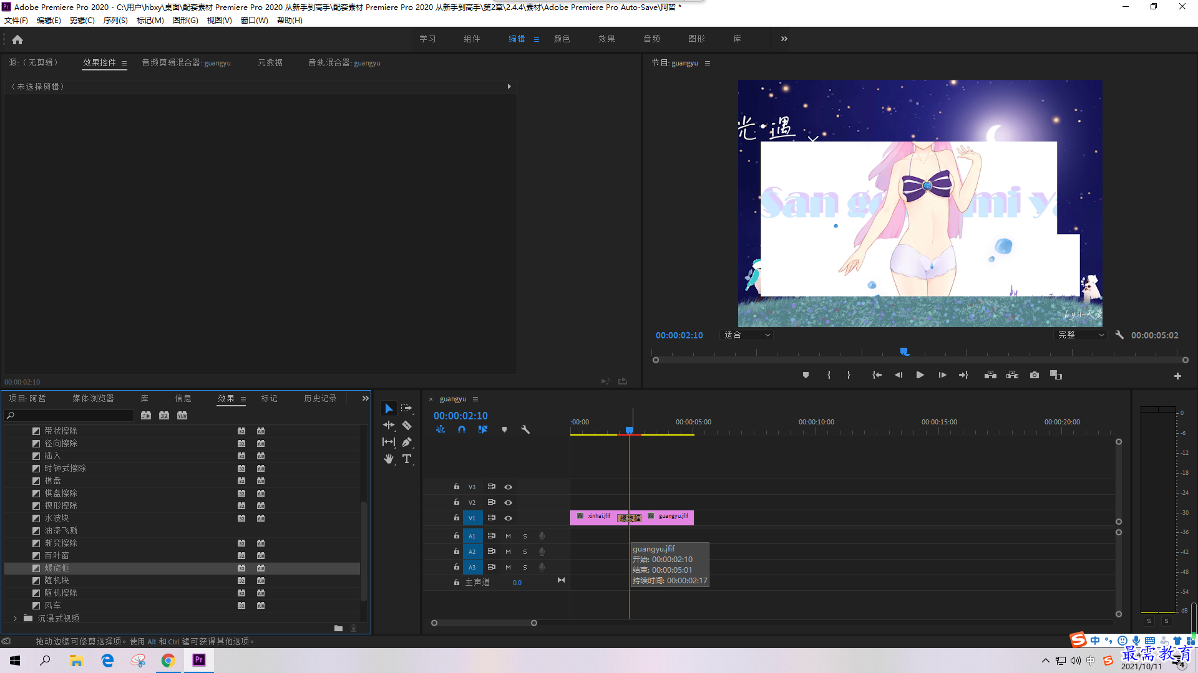Image resolution: width=1198 pixels, height=673 pixels.
Task: Click the Effects search field
Action: point(69,416)
